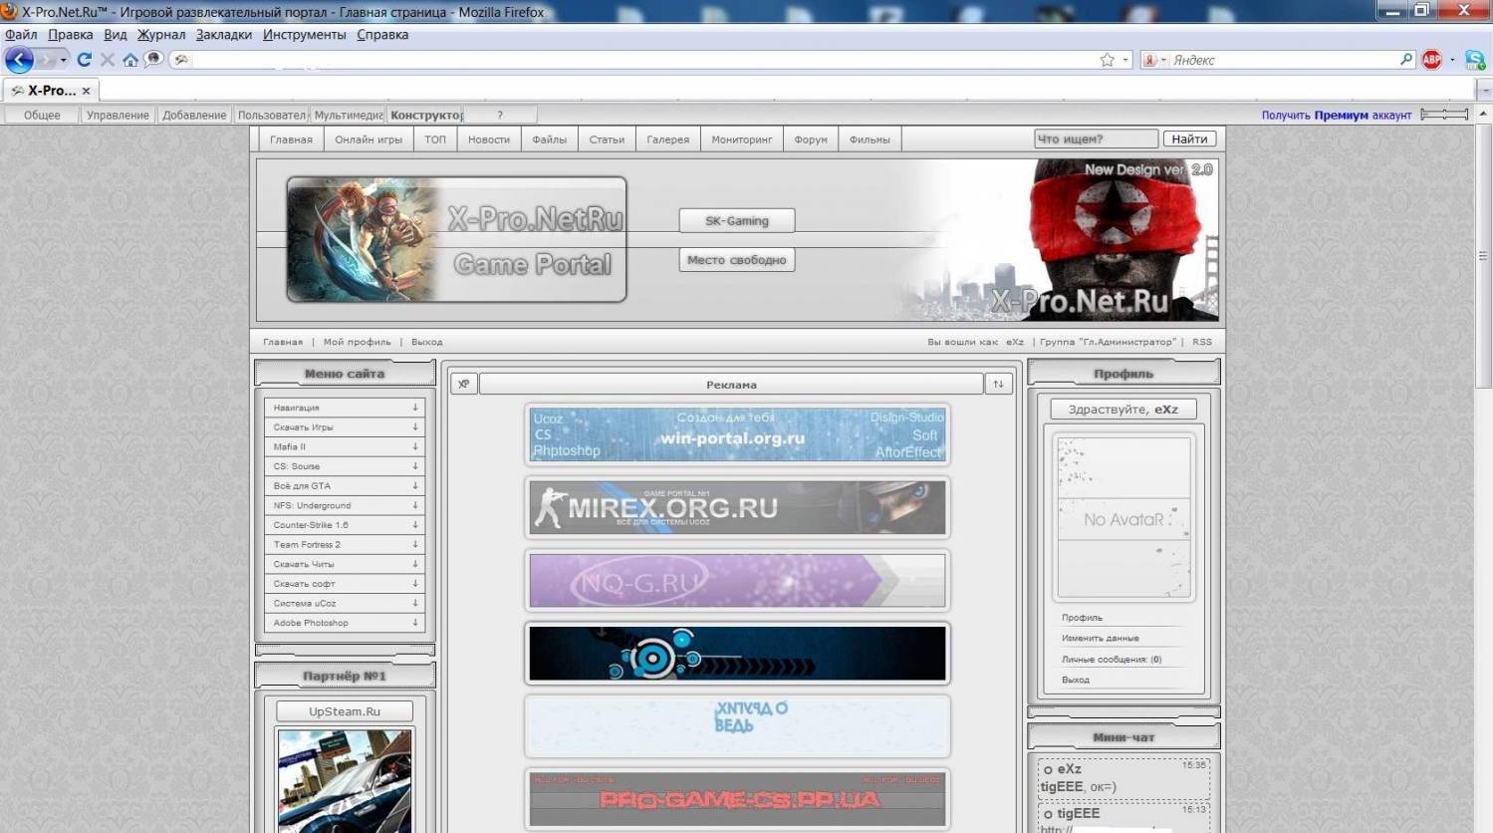1493x833 pixels.
Task: Bookmark this page with the star icon
Action: [1107, 60]
